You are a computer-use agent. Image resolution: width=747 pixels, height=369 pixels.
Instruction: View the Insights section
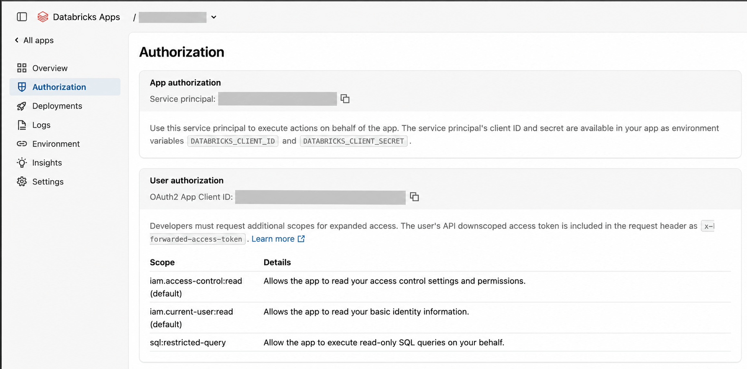65,162
